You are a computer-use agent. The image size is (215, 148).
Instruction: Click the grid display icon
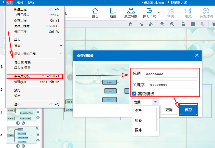[x=193, y=24]
